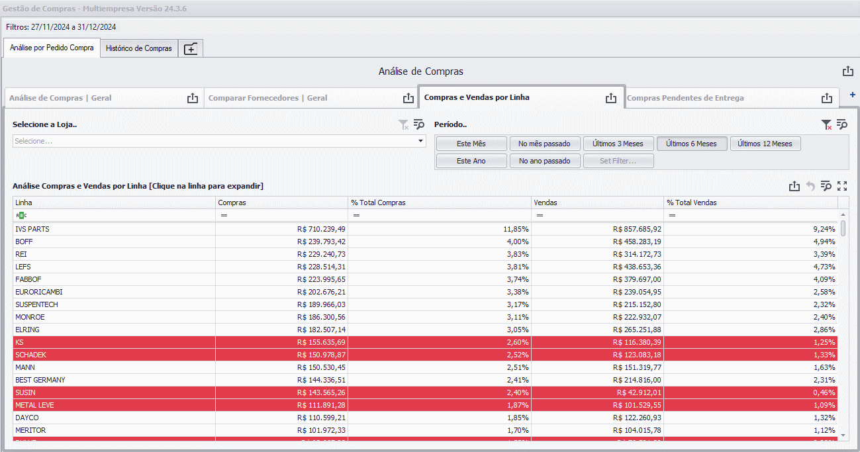Sort by the Vendas column header
Screen dimensions: 860x452
coord(598,203)
